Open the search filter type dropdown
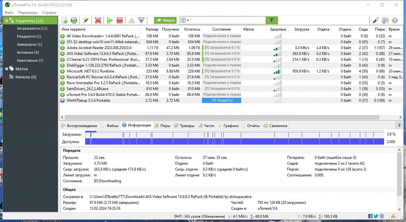This screenshot has width=406, height=222. 185,21
